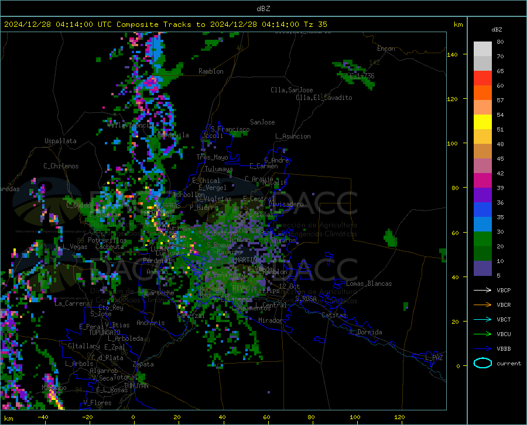Screen dimensions: 527x425
Task: Click the cyan 'current' ellipse legend symbol
Action: (482, 363)
